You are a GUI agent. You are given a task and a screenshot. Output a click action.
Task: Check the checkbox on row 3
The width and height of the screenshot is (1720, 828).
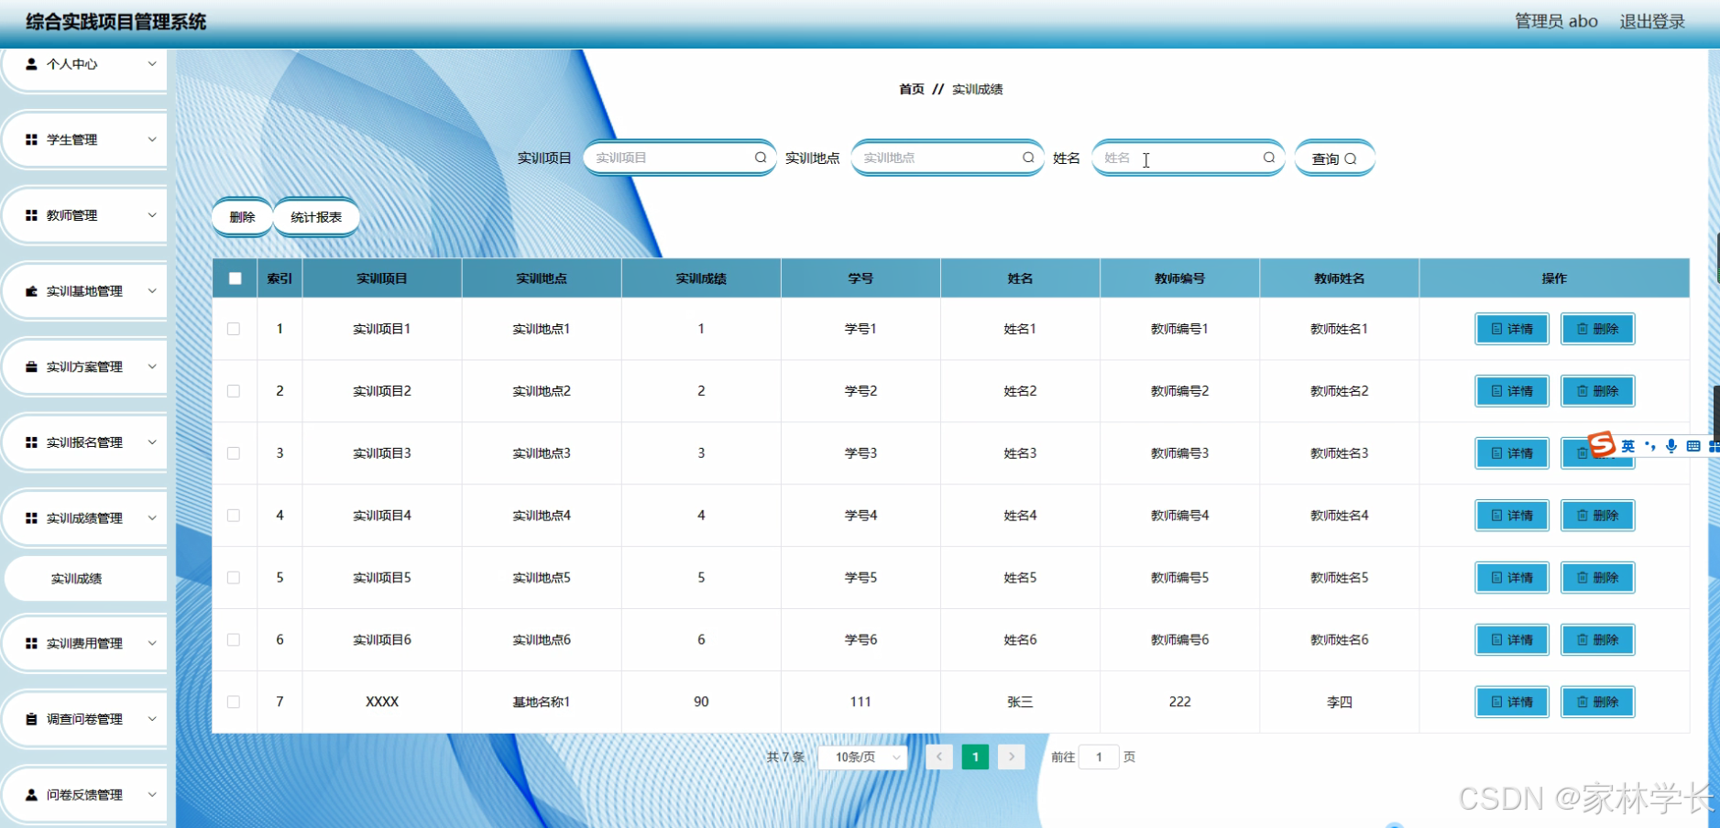(x=235, y=452)
